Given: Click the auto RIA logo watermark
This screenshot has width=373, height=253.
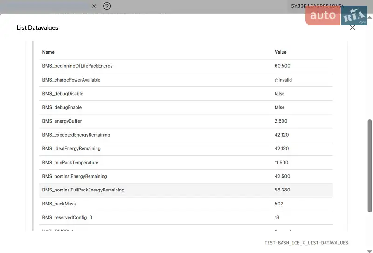Looking at the screenshot, I should [336, 15].
